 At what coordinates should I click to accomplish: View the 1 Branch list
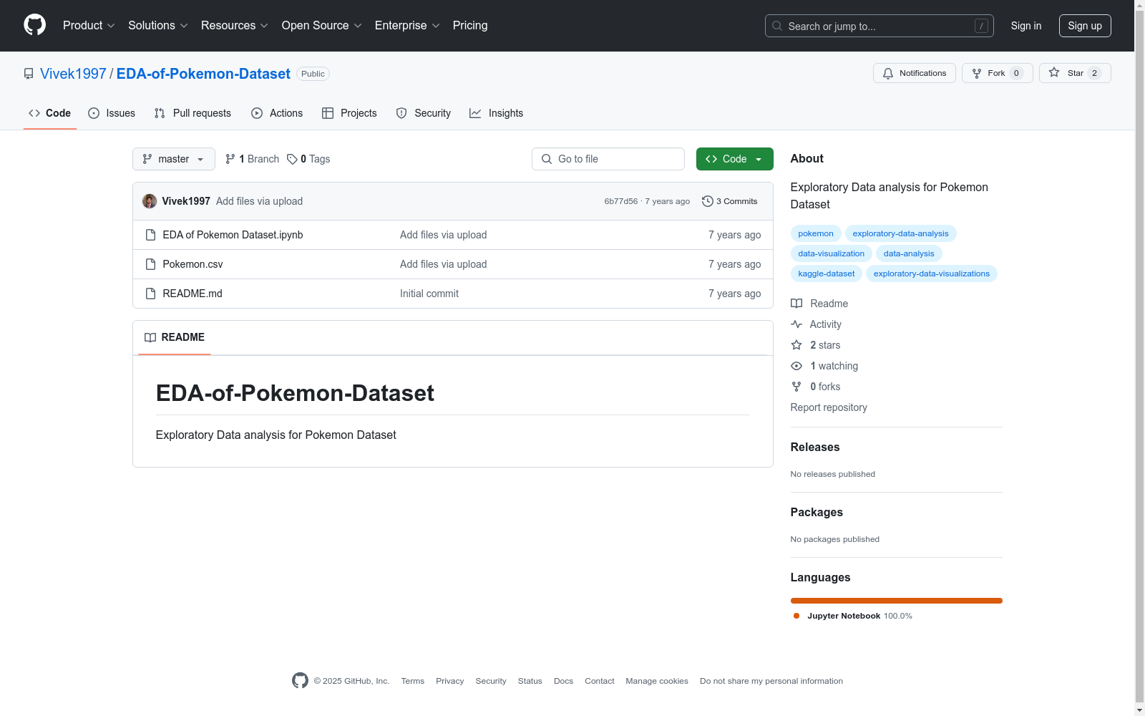coord(252,159)
